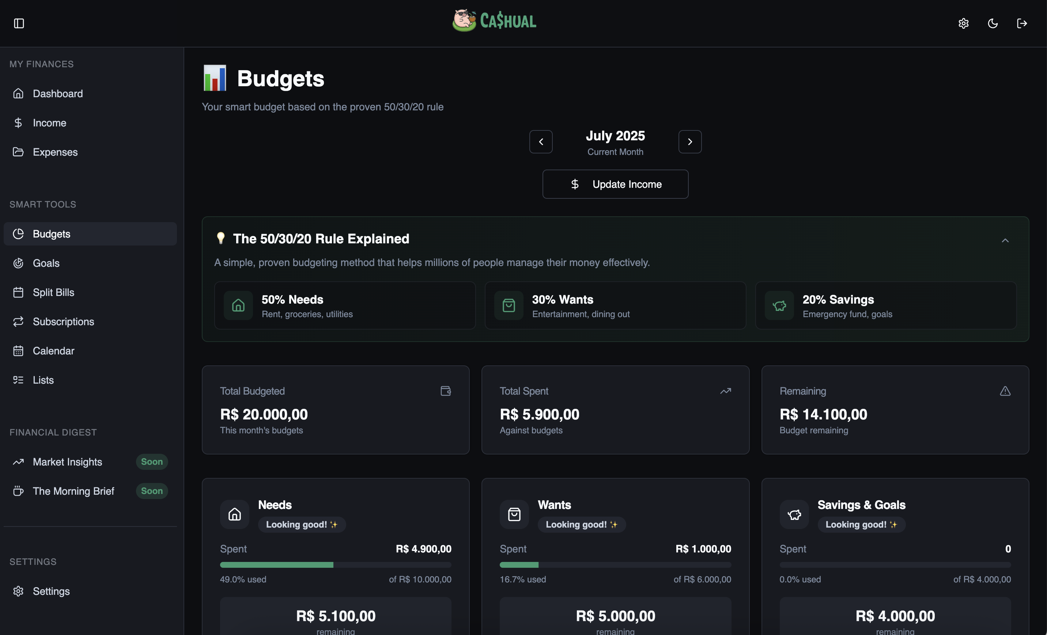Screen dimensions: 1047x635
Task: Click the Split Bills calendar icon
Action: [18, 292]
